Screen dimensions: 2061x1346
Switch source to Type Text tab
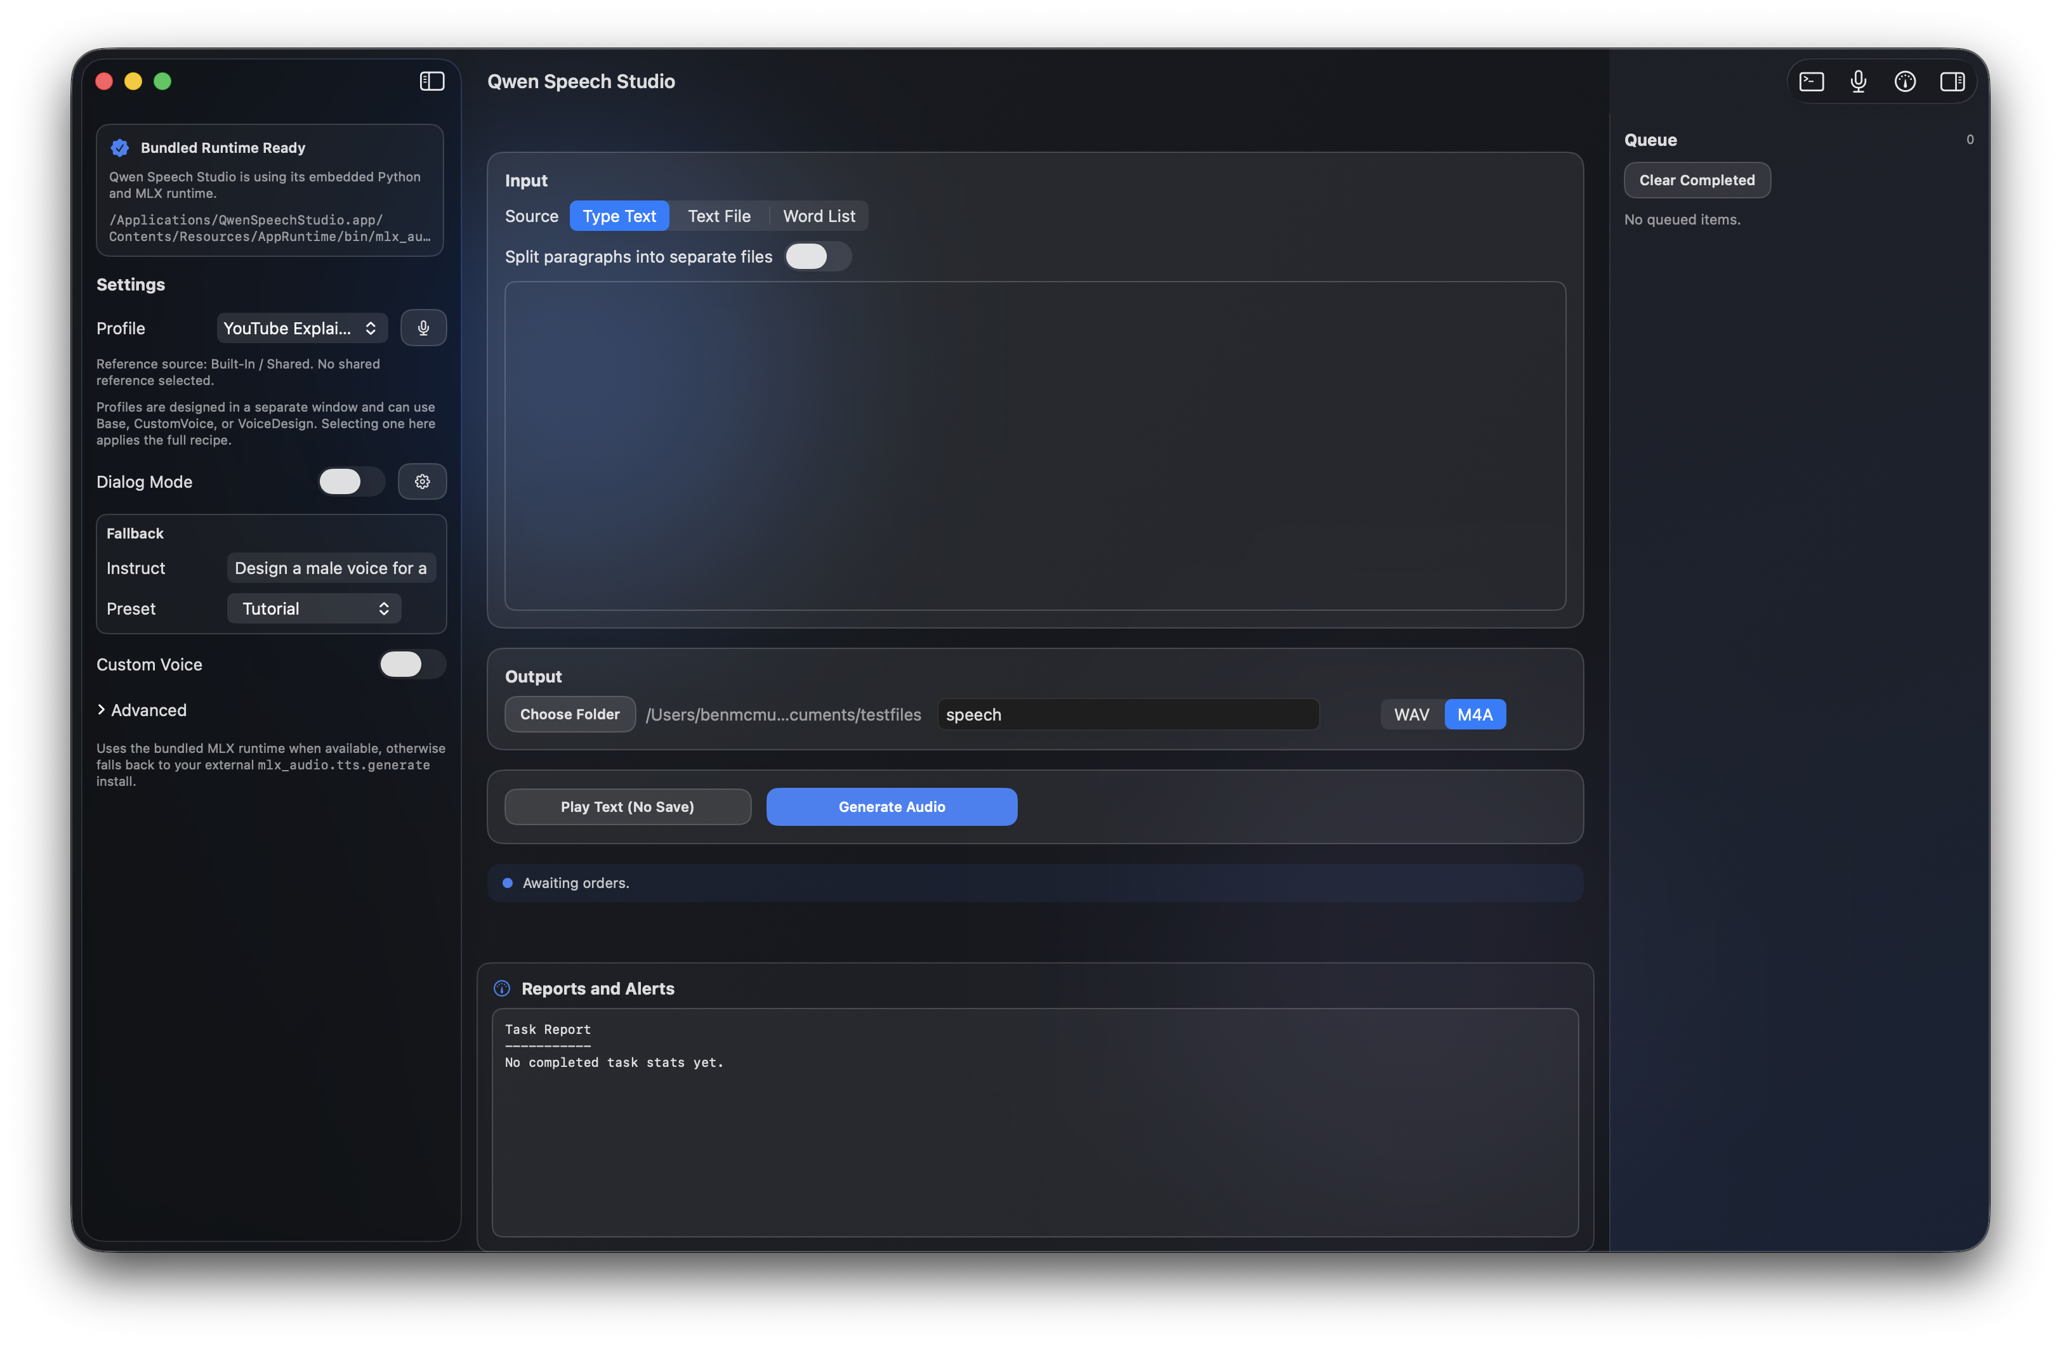(x=619, y=216)
